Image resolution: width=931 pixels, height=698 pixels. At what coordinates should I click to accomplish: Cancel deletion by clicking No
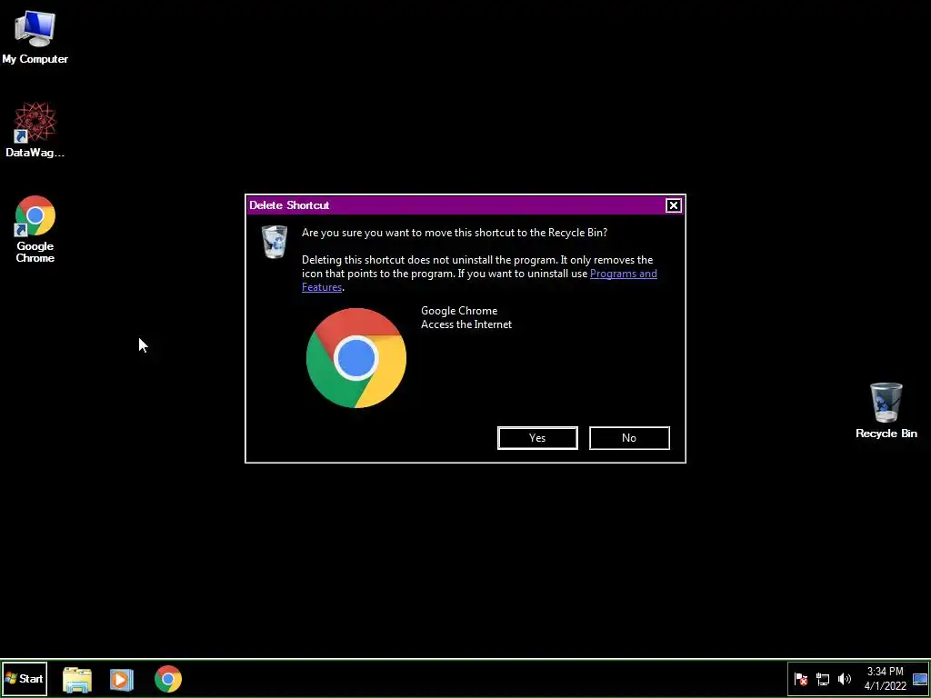click(629, 438)
